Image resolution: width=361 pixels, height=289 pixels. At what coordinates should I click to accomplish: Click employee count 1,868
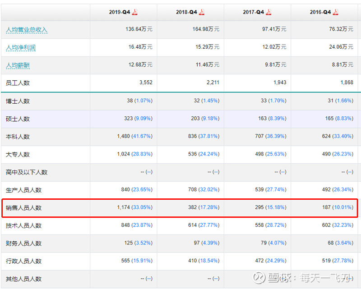point(347,83)
